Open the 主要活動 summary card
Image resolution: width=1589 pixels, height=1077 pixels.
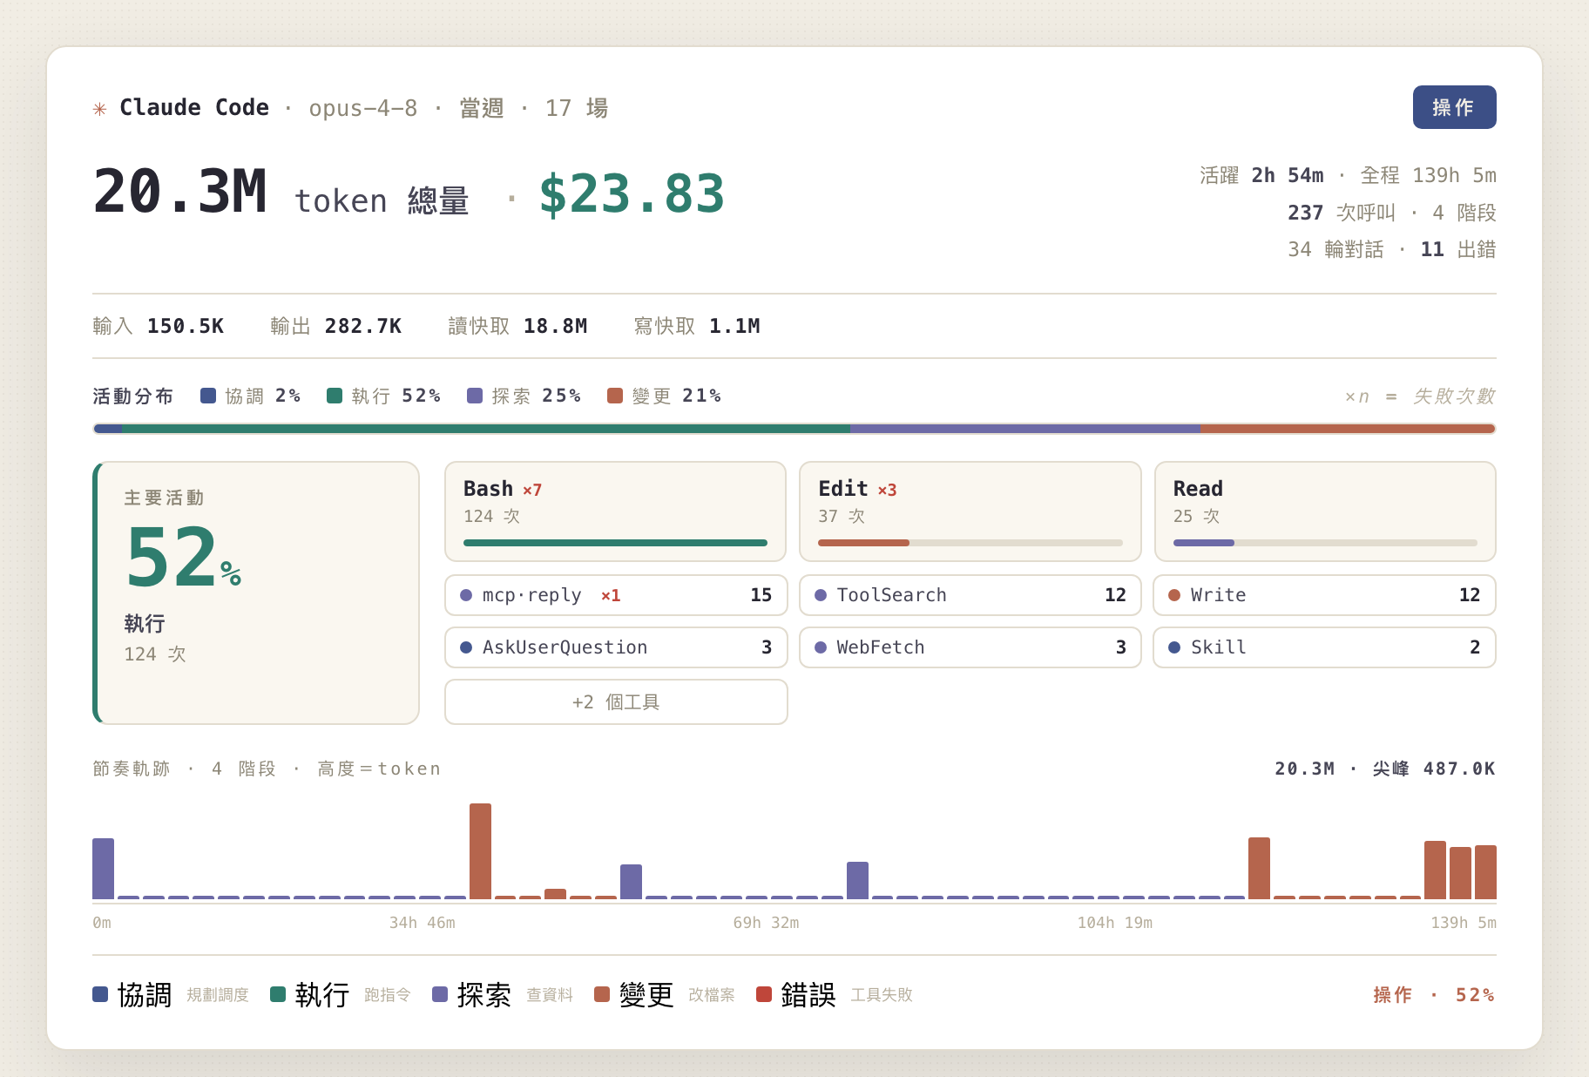tap(256, 593)
